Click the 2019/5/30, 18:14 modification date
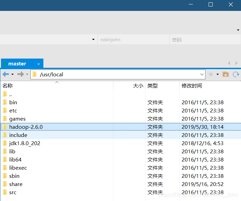 202,127
